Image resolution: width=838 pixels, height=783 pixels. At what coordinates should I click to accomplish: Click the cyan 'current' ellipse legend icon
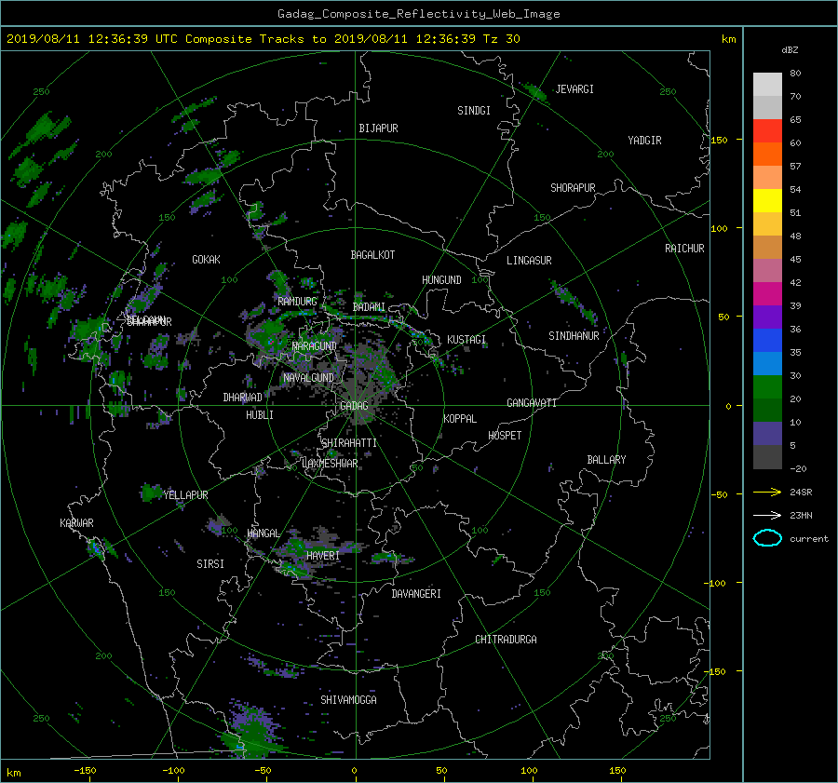(x=767, y=538)
